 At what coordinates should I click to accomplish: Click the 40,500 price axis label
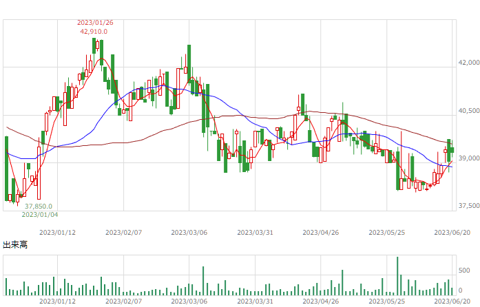click(469, 111)
